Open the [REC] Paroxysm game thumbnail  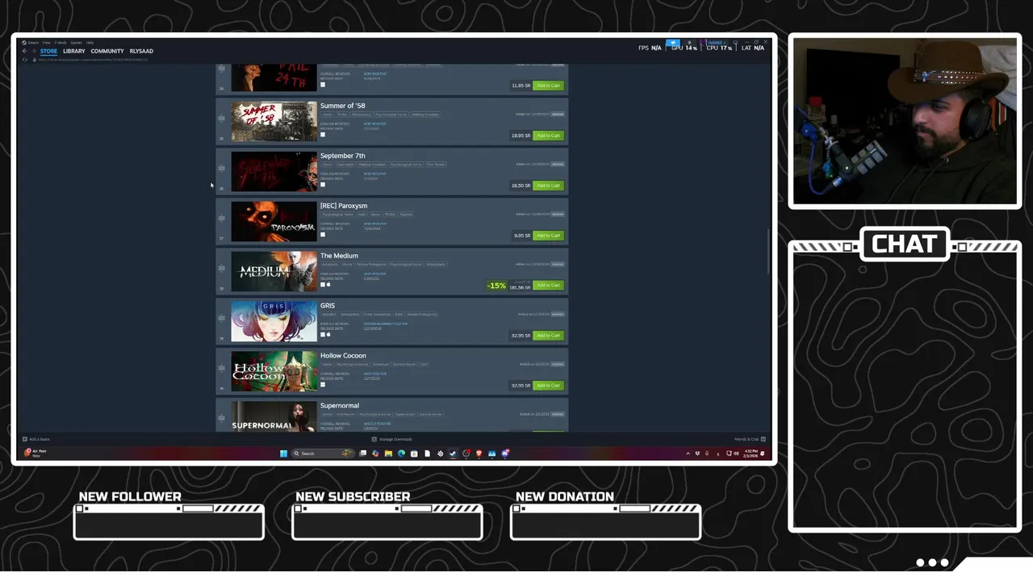(x=274, y=221)
